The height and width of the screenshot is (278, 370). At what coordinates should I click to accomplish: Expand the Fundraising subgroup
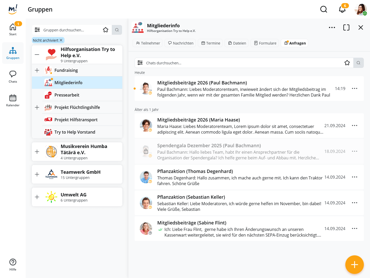pos(37,70)
